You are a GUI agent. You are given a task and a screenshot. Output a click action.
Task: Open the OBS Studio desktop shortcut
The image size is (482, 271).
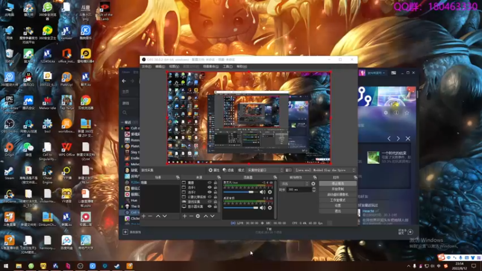click(9, 126)
